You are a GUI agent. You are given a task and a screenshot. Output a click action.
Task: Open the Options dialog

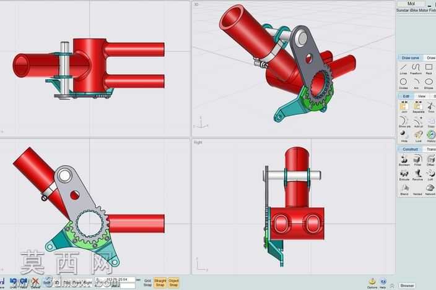pos(372,283)
